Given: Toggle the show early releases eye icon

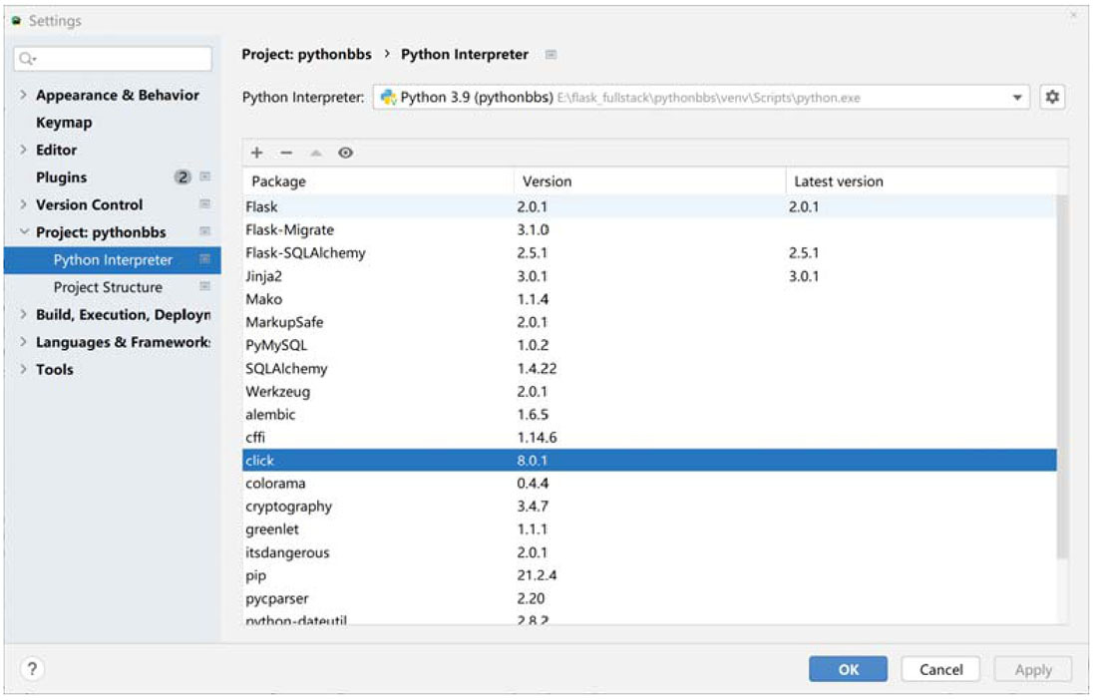Looking at the screenshot, I should tap(346, 153).
